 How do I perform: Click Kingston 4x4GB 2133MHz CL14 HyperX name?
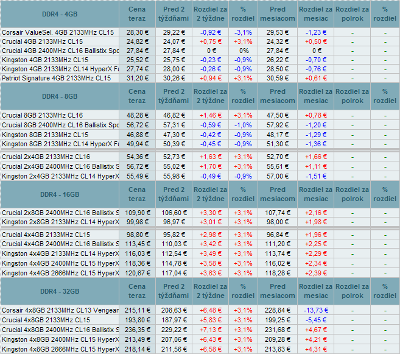tap(60, 253)
